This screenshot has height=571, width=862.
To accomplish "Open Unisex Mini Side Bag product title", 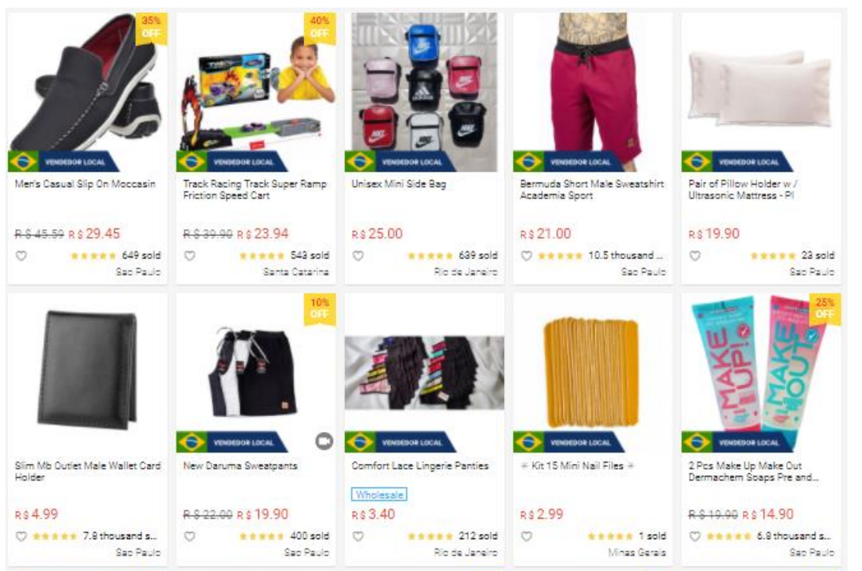I will pyautogui.click(x=398, y=184).
